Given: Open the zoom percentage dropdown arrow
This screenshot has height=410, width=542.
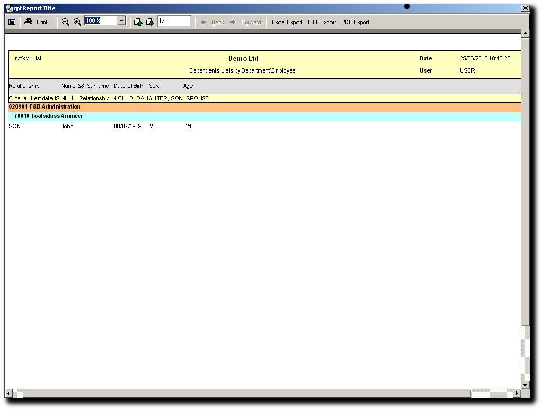Looking at the screenshot, I should (x=121, y=21).
